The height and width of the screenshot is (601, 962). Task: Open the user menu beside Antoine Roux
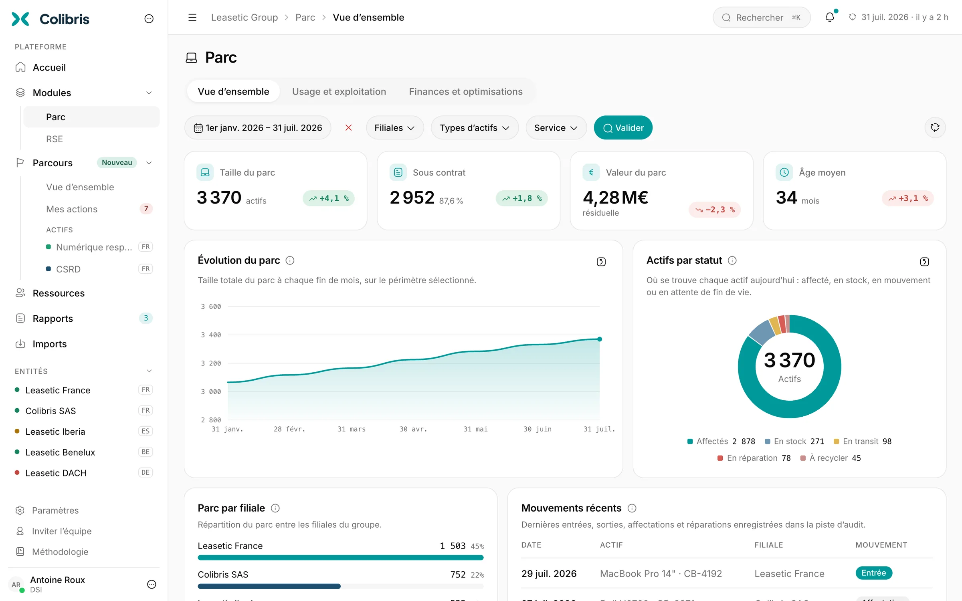(152, 584)
